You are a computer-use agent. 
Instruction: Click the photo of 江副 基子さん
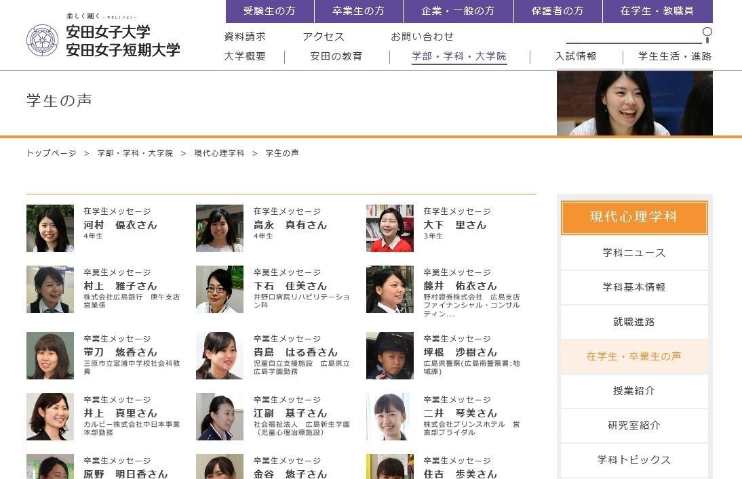220,417
